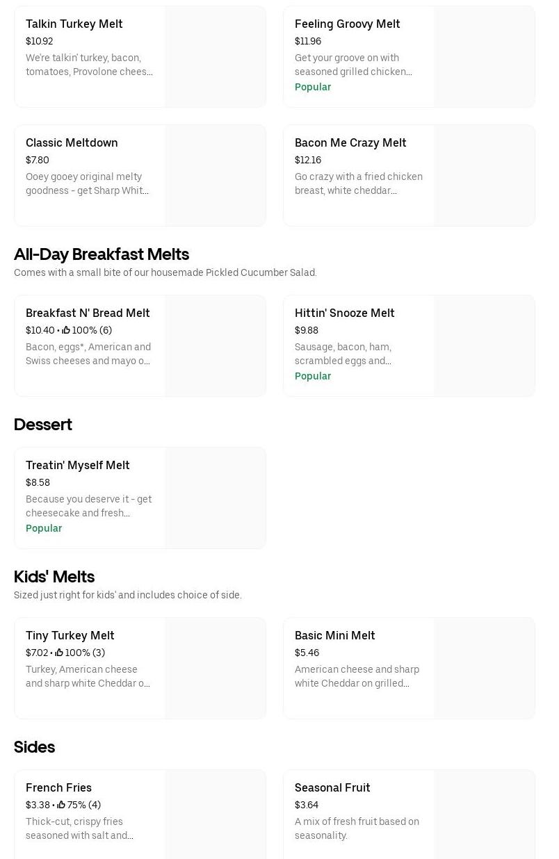The image size is (559, 859).
Task: Open the Talkin Turkey Melt item
Action: 74,24
